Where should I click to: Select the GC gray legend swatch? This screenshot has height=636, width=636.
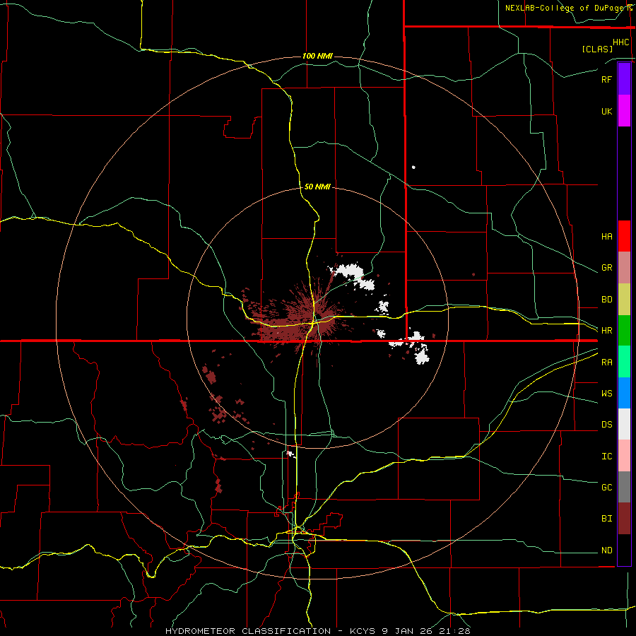[x=624, y=487]
